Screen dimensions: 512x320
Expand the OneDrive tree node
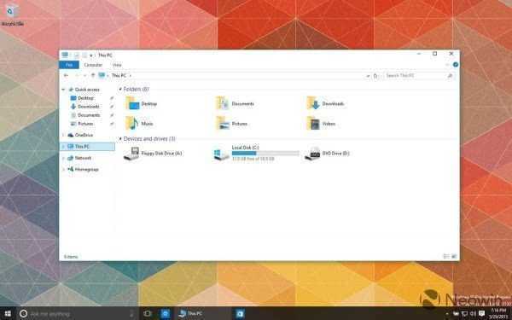63,135
